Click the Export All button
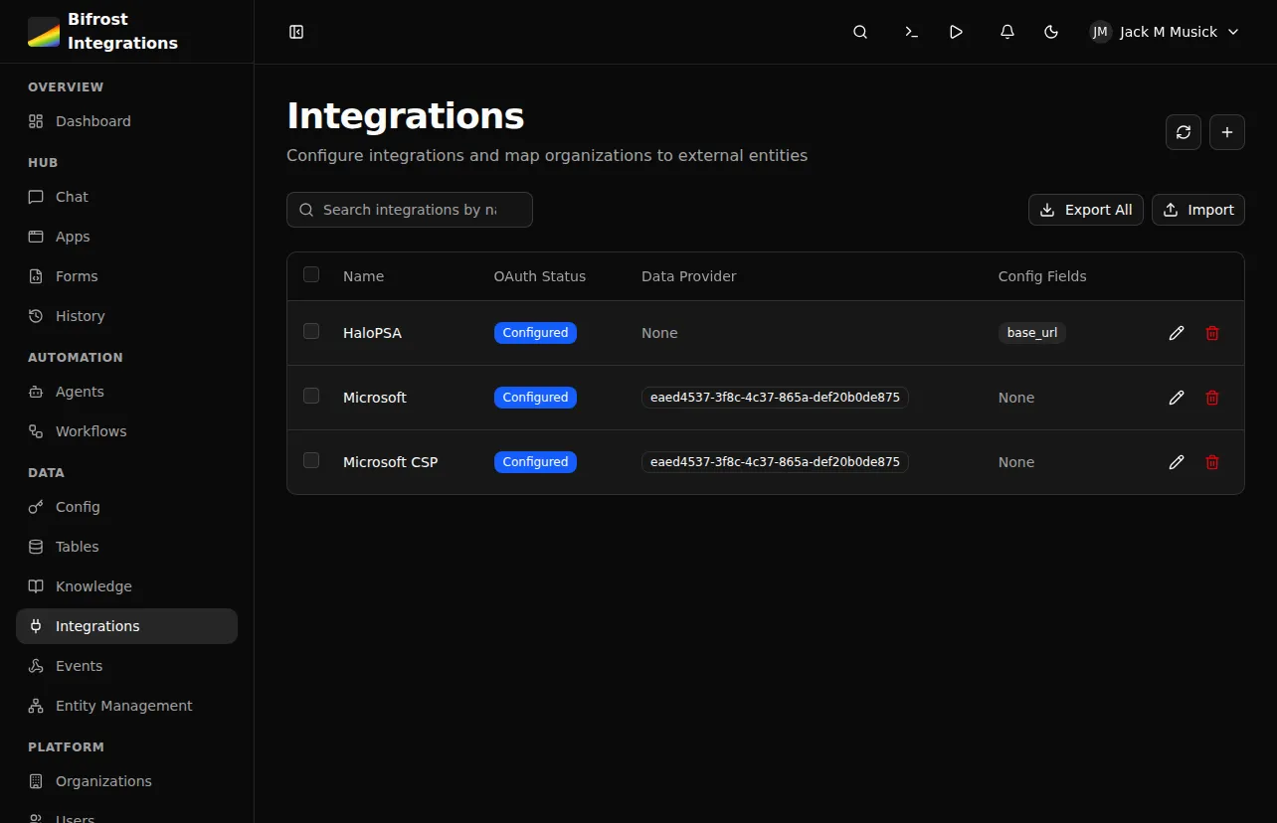 pyautogui.click(x=1085, y=210)
